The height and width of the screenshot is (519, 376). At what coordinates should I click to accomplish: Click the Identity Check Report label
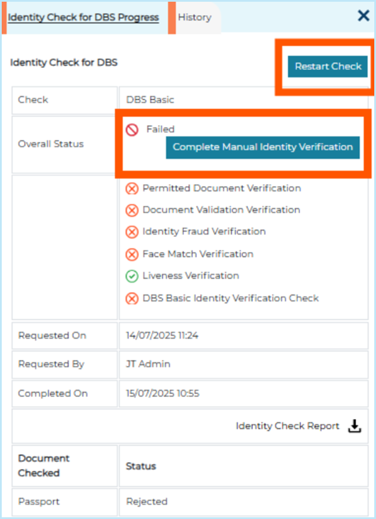(287, 426)
